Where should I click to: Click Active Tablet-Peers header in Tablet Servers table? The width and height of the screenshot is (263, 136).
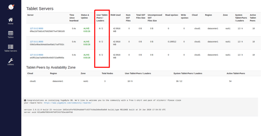pyautogui.click(x=253, y=18)
